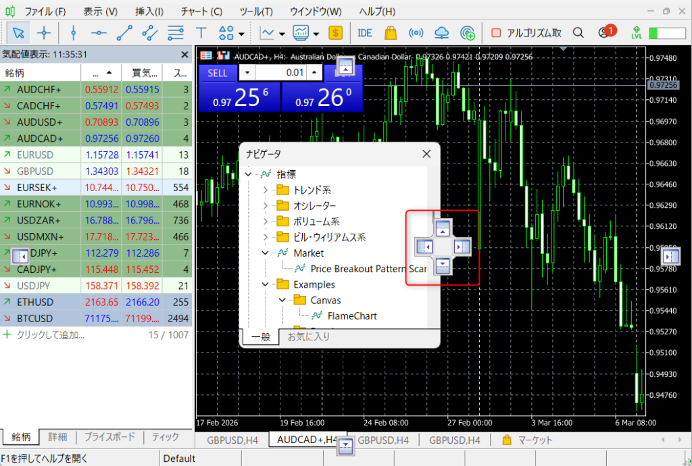Viewport: 692px width, 466px height.
Task: Click the SELL button on the chart
Action: (218, 73)
